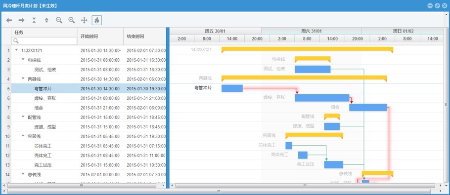
Task: Click start time 2015-01-31 05:45:00 of 芯体完工
Action: point(100,146)
